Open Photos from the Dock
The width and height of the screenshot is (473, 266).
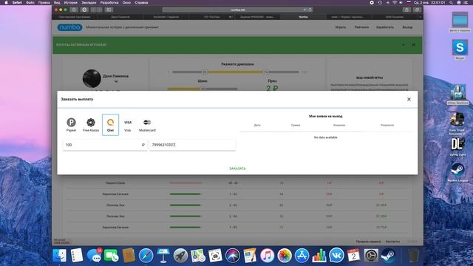[285, 256]
